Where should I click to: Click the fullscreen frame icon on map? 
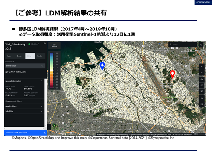[202, 104]
